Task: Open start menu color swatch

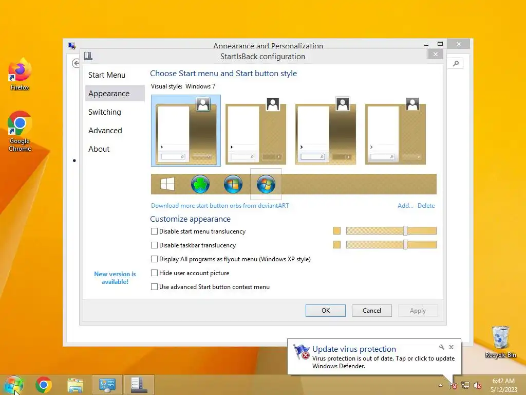Action: pos(336,231)
